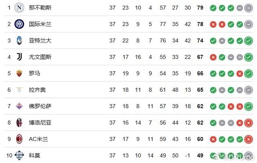Viewport: 257px width, 163px height.
Task: Open 国际米兰 team name link
Action: [x=40, y=24]
